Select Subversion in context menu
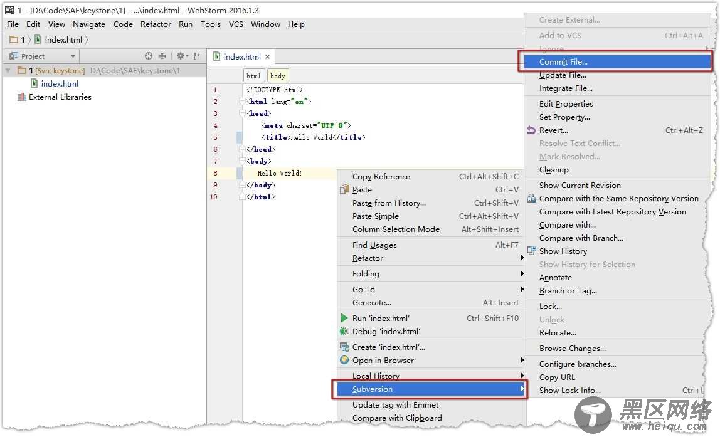This screenshot has height=437, width=720. pyautogui.click(x=431, y=389)
